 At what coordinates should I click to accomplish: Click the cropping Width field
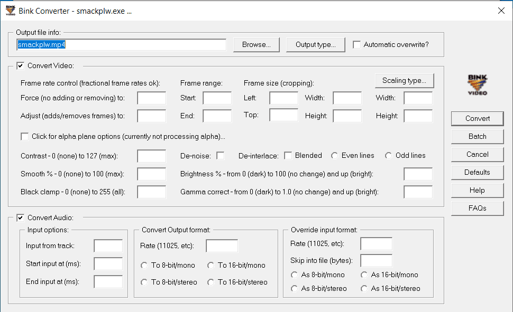click(347, 98)
